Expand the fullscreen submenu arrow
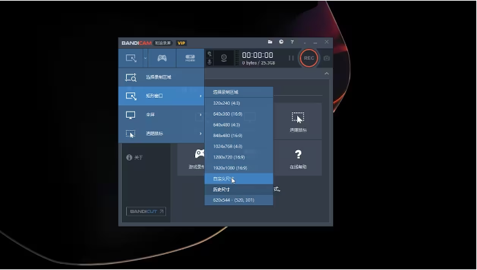 click(x=201, y=114)
